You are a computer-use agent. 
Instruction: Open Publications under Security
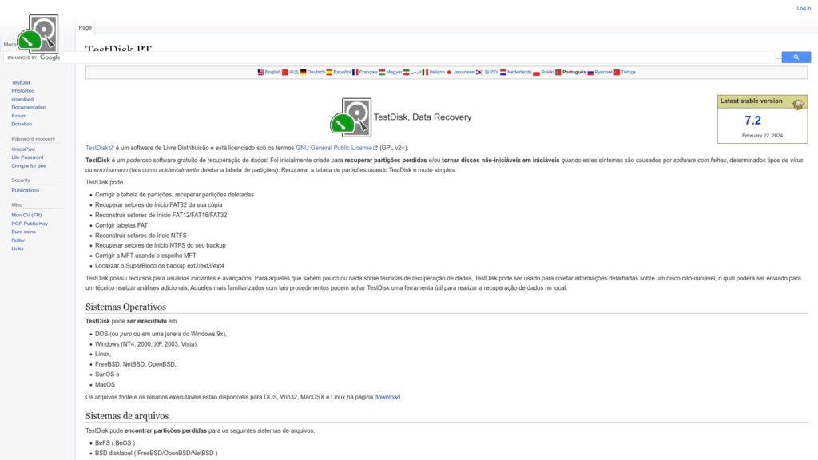coord(25,190)
